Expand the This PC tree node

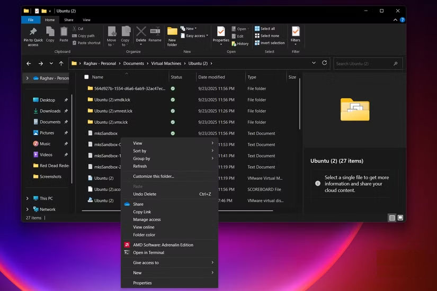click(28, 198)
